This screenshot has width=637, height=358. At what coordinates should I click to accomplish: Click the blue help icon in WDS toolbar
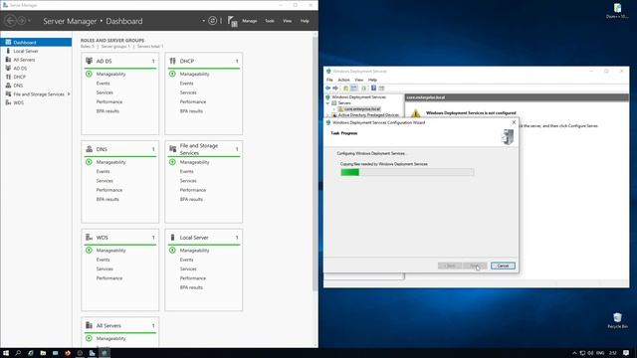coord(373,89)
